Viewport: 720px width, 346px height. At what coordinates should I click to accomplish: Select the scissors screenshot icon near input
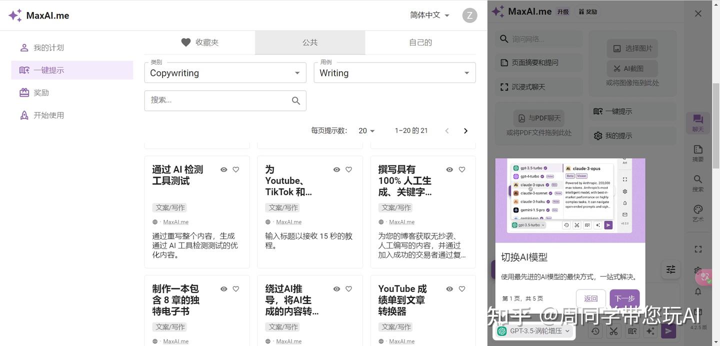pos(613,331)
